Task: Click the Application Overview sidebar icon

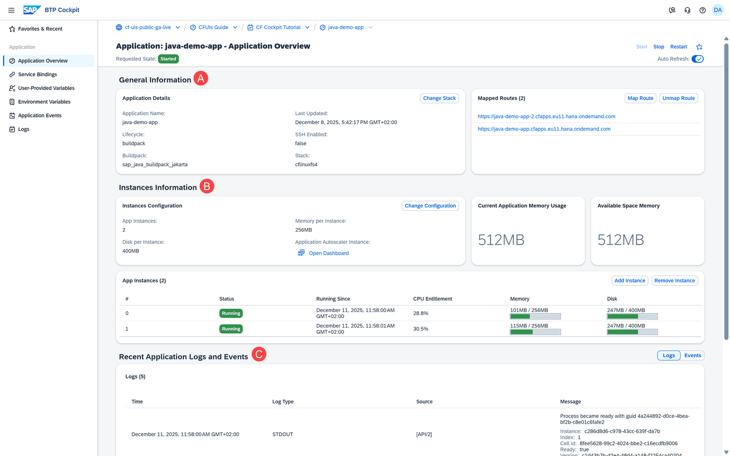Action: pyautogui.click(x=12, y=61)
